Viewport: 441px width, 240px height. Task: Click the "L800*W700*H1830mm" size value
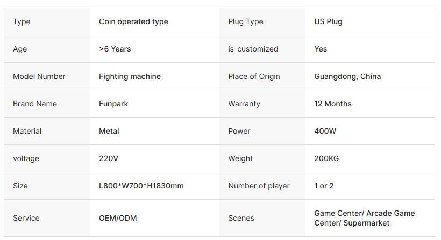(141, 186)
